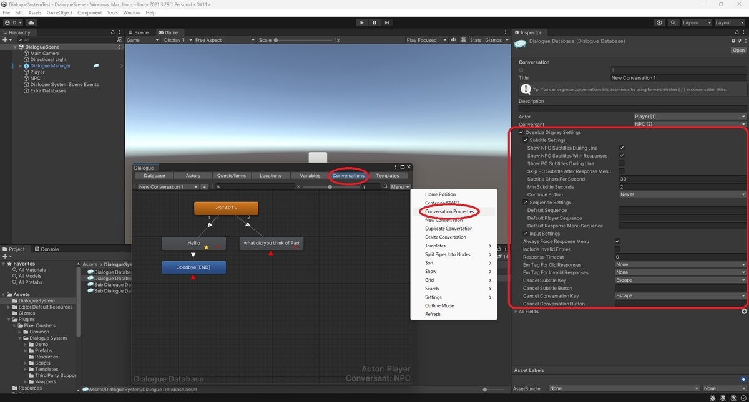Select Directional Light in Hierarchy
The image size is (749, 402).
[x=48, y=60]
